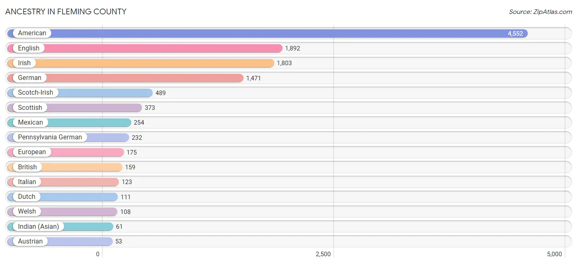Click the Italian ancestry label

(x=27, y=182)
